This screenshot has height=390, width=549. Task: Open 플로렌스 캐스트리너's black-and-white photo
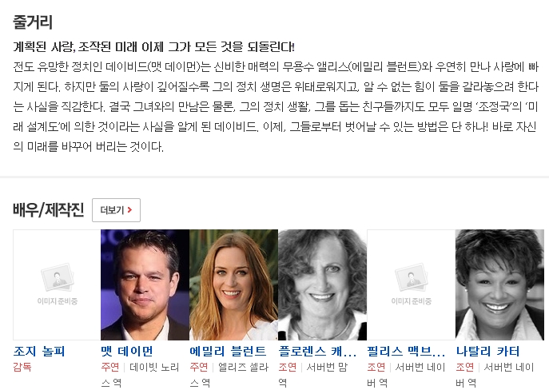(322, 285)
